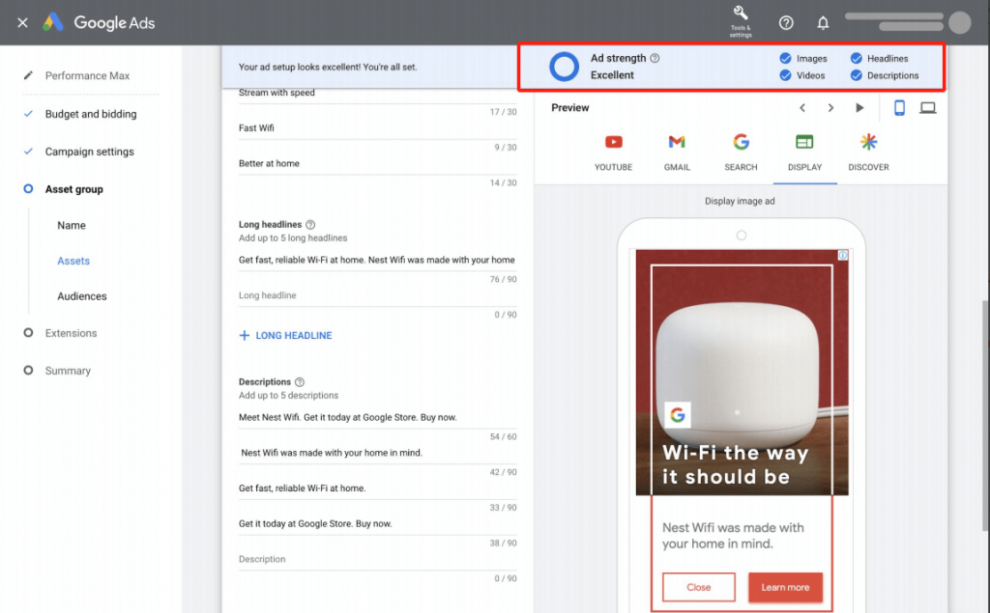Click the Performance Max pencil icon
The height and width of the screenshot is (613, 990).
pos(28,75)
